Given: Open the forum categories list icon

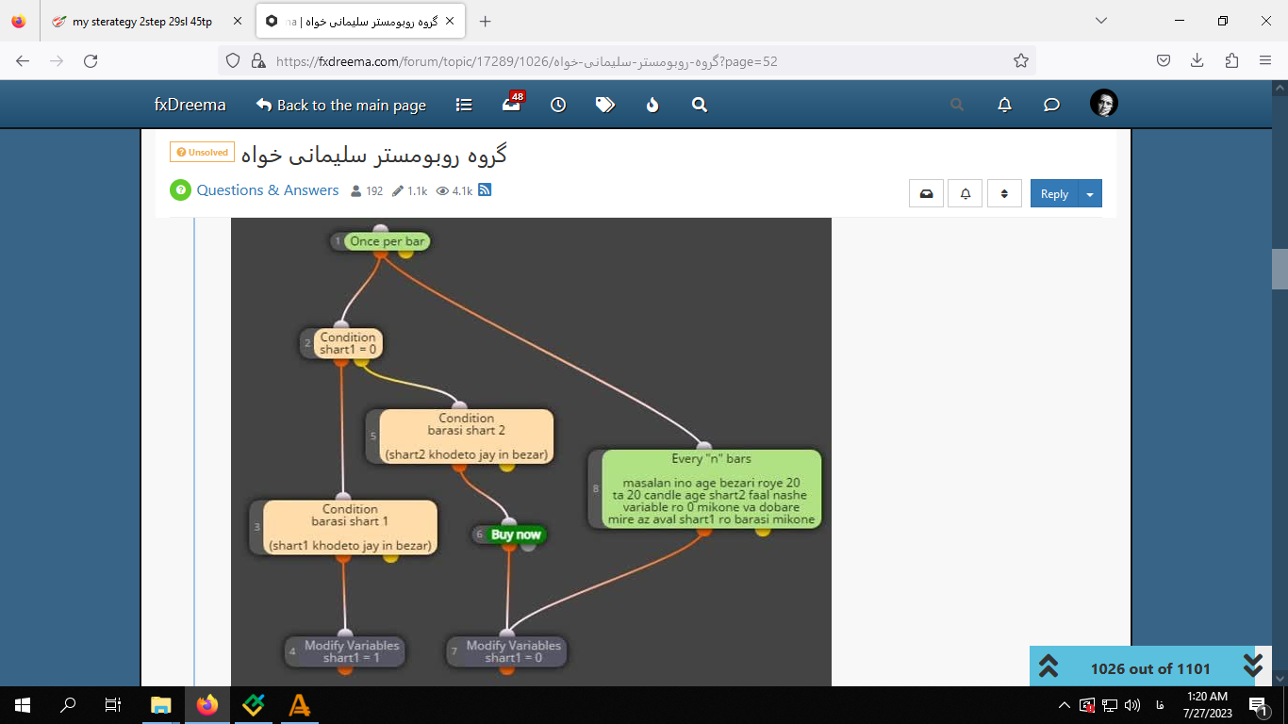Looking at the screenshot, I should coord(464,105).
